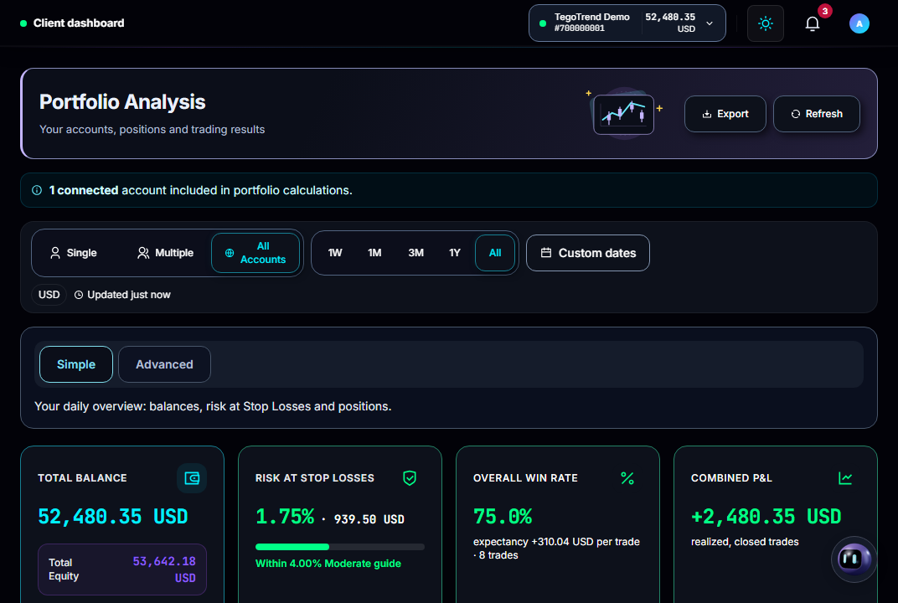Click the Portfolio Analysis heading
898x603 pixels.
pos(122,102)
